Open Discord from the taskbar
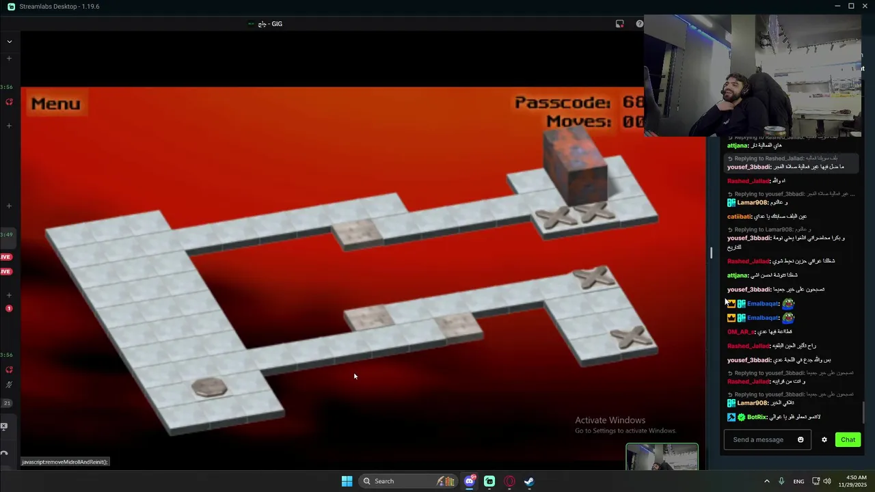This screenshot has height=492, width=875. tap(470, 481)
